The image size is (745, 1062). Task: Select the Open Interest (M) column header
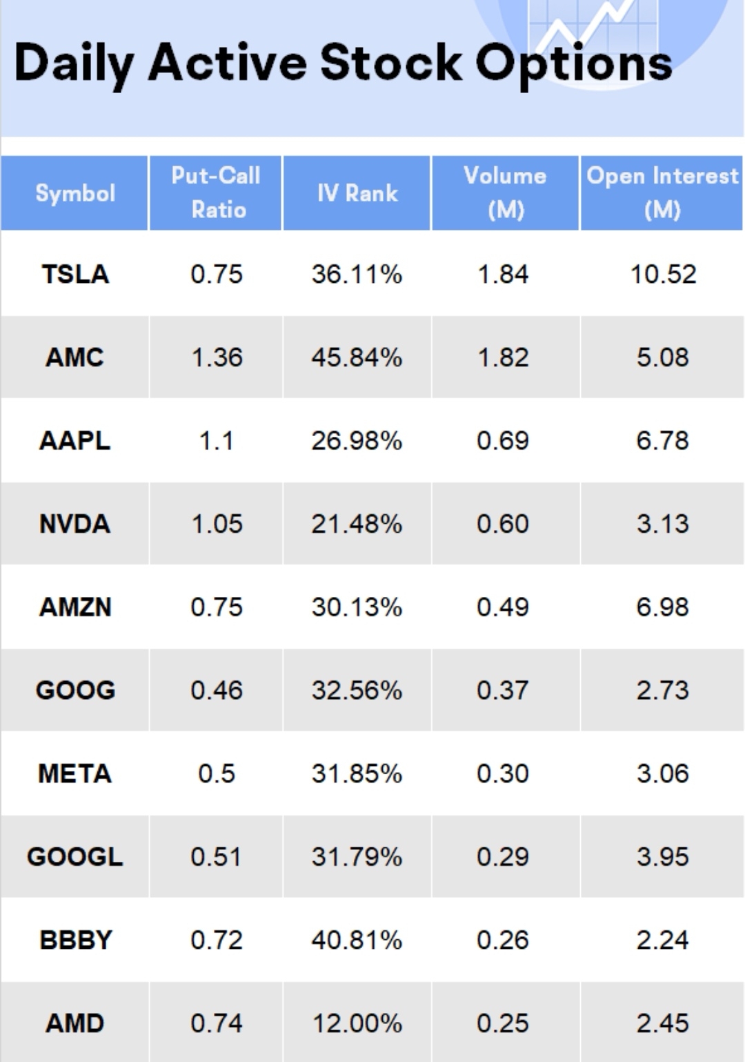click(662, 193)
